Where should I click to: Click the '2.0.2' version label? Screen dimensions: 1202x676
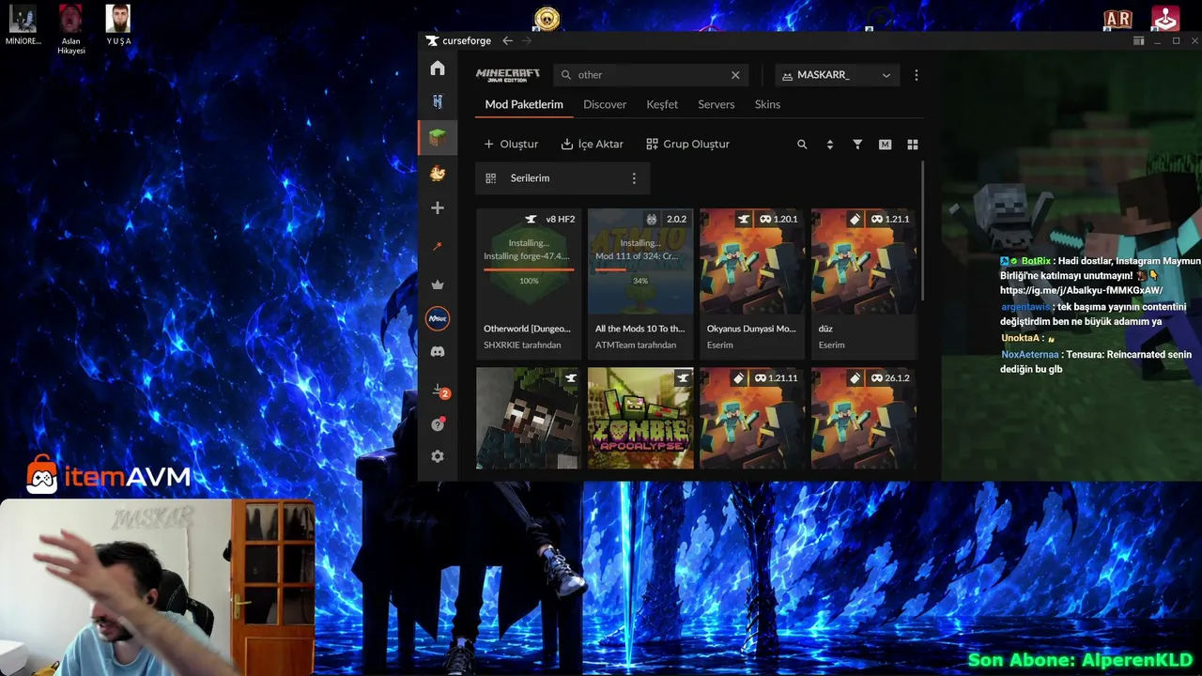pyautogui.click(x=676, y=220)
